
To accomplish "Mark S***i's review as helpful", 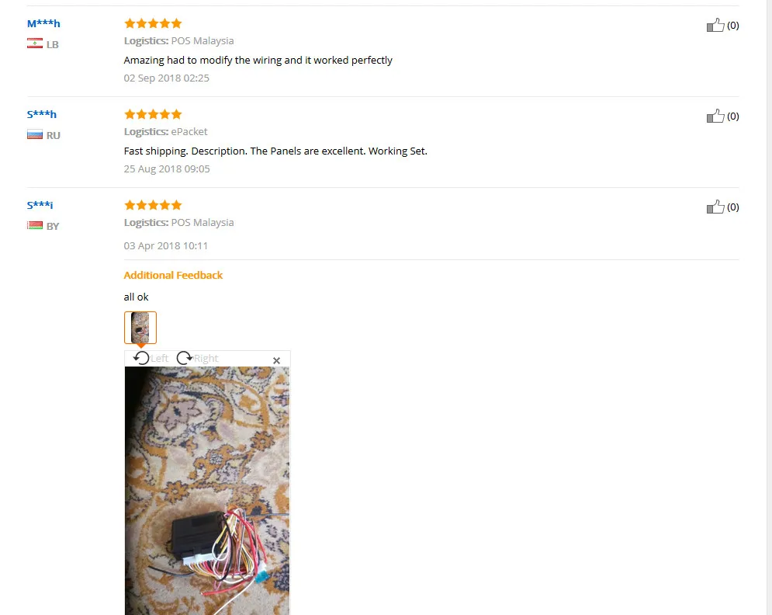I will [715, 207].
